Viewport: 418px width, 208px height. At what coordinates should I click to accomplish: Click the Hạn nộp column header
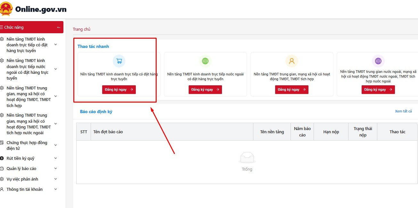point(331,132)
